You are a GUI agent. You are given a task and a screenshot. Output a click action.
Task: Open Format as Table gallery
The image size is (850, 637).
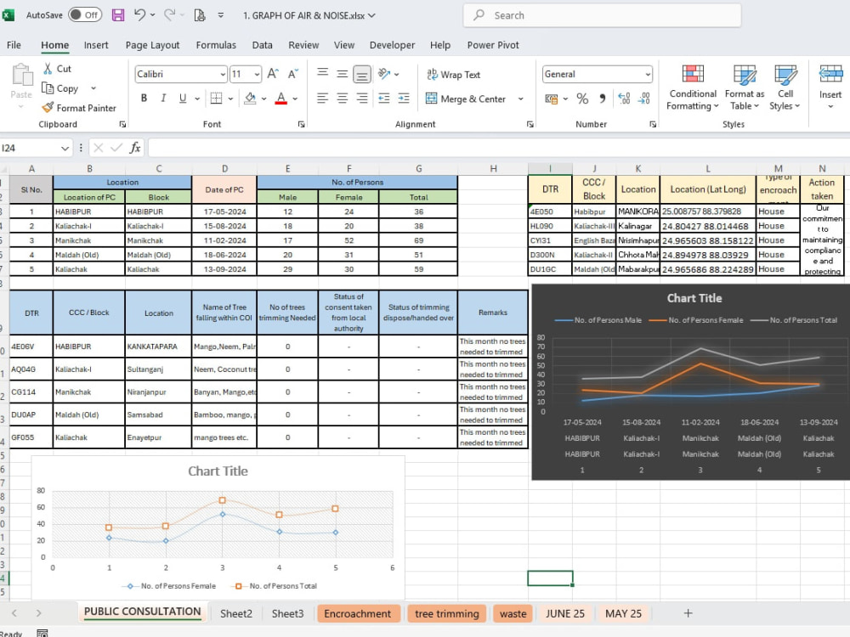pos(745,87)
